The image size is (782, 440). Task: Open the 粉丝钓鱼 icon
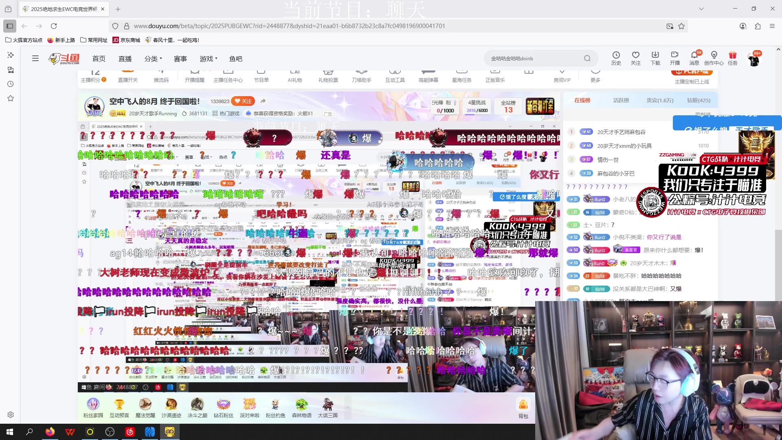(x=276, y=408)
